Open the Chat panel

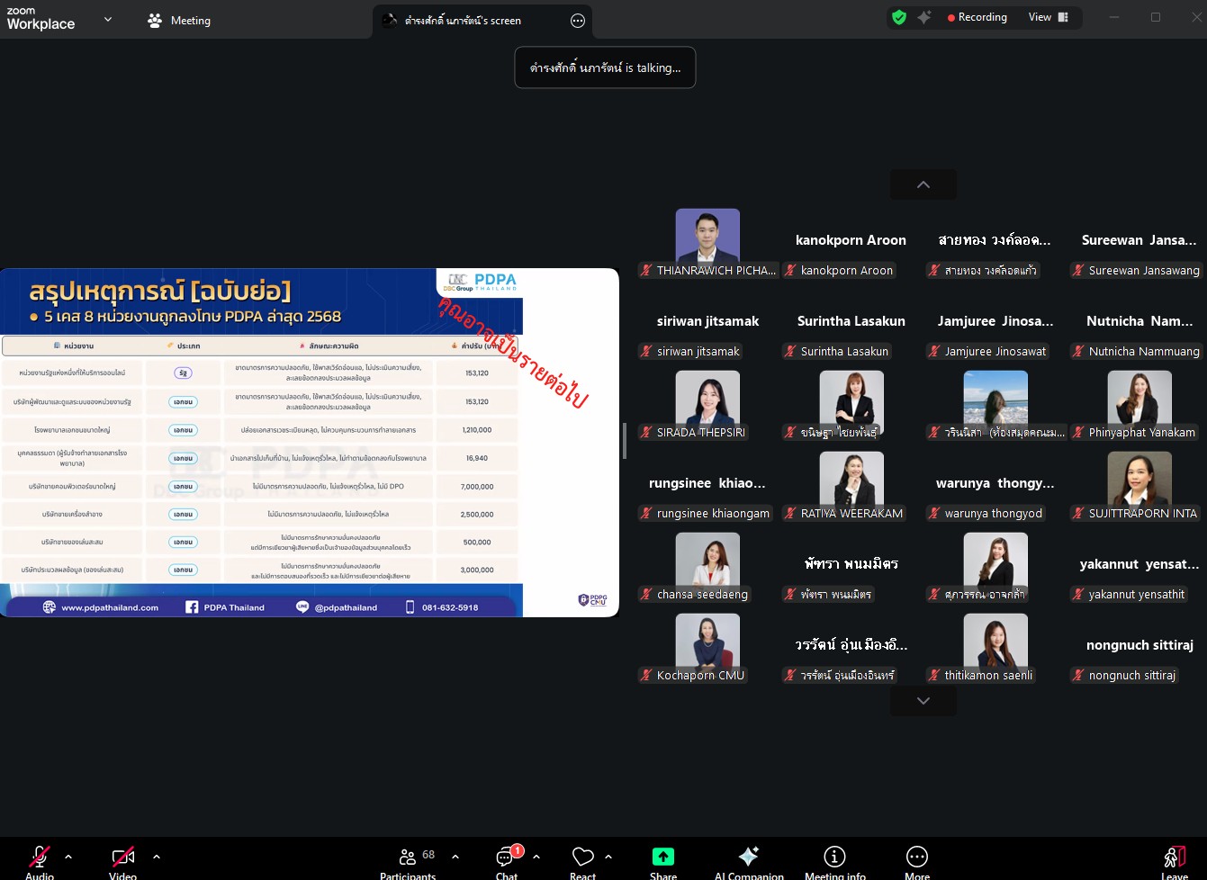508,861
